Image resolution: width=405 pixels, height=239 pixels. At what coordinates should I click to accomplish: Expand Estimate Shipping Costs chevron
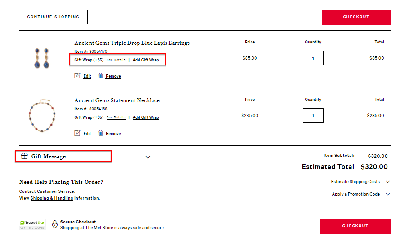click(388, 182)
